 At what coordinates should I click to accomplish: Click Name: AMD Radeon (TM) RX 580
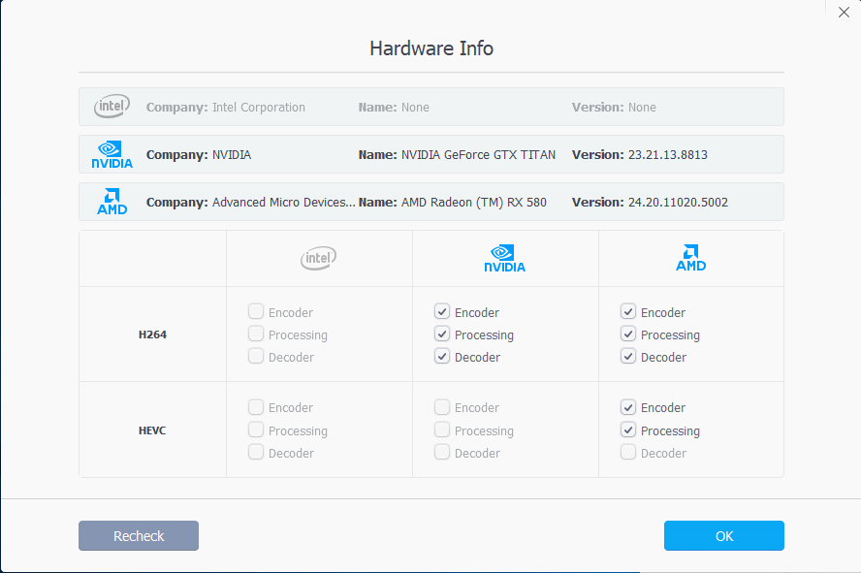tap(453, 202)
